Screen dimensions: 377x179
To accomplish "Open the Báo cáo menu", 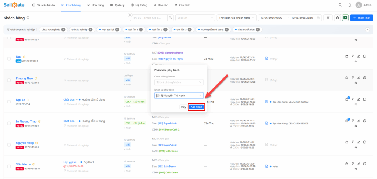I will click(161, 5).
